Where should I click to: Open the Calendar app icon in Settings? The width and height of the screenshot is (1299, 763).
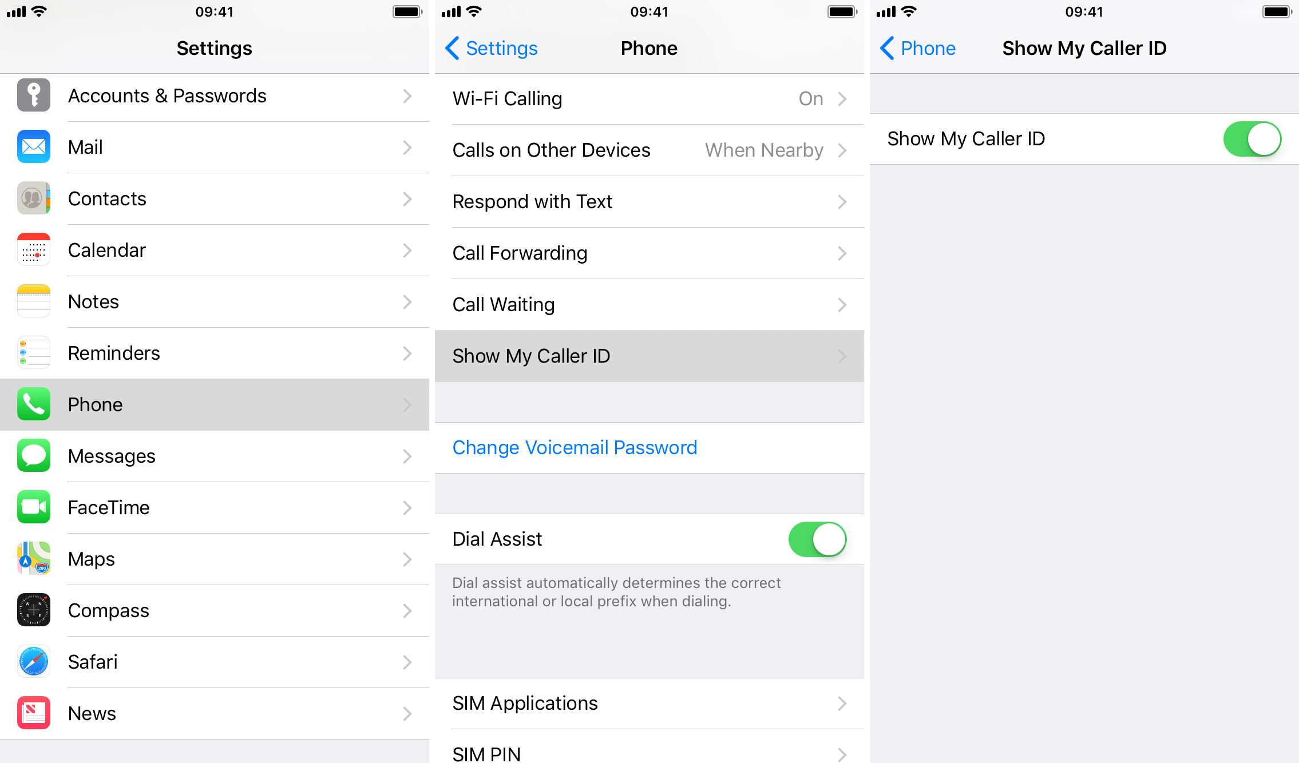pos(34,250)
